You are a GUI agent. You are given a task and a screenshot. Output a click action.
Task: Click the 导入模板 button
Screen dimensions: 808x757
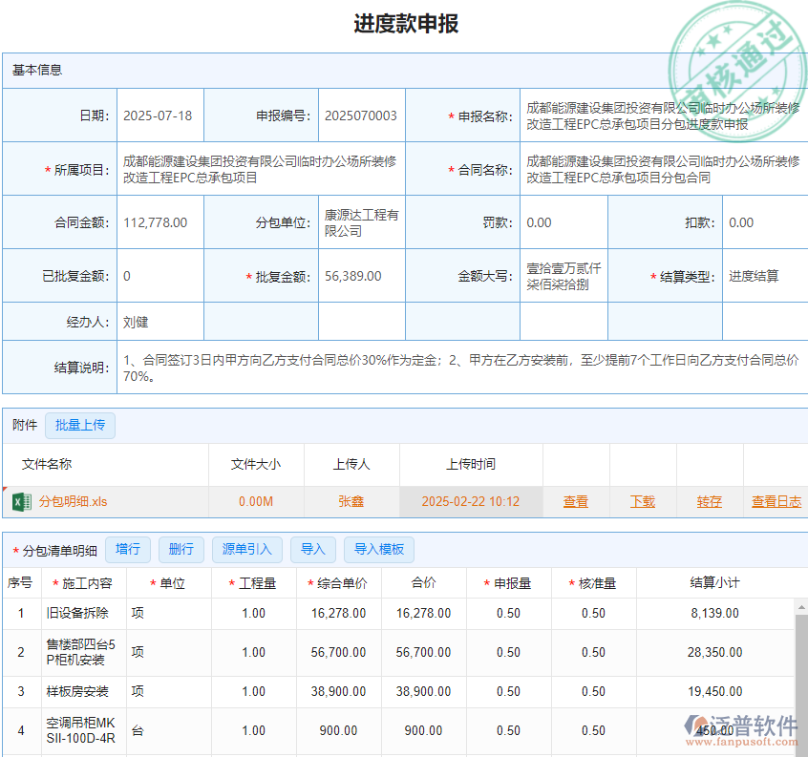click(x=380, y=549)
